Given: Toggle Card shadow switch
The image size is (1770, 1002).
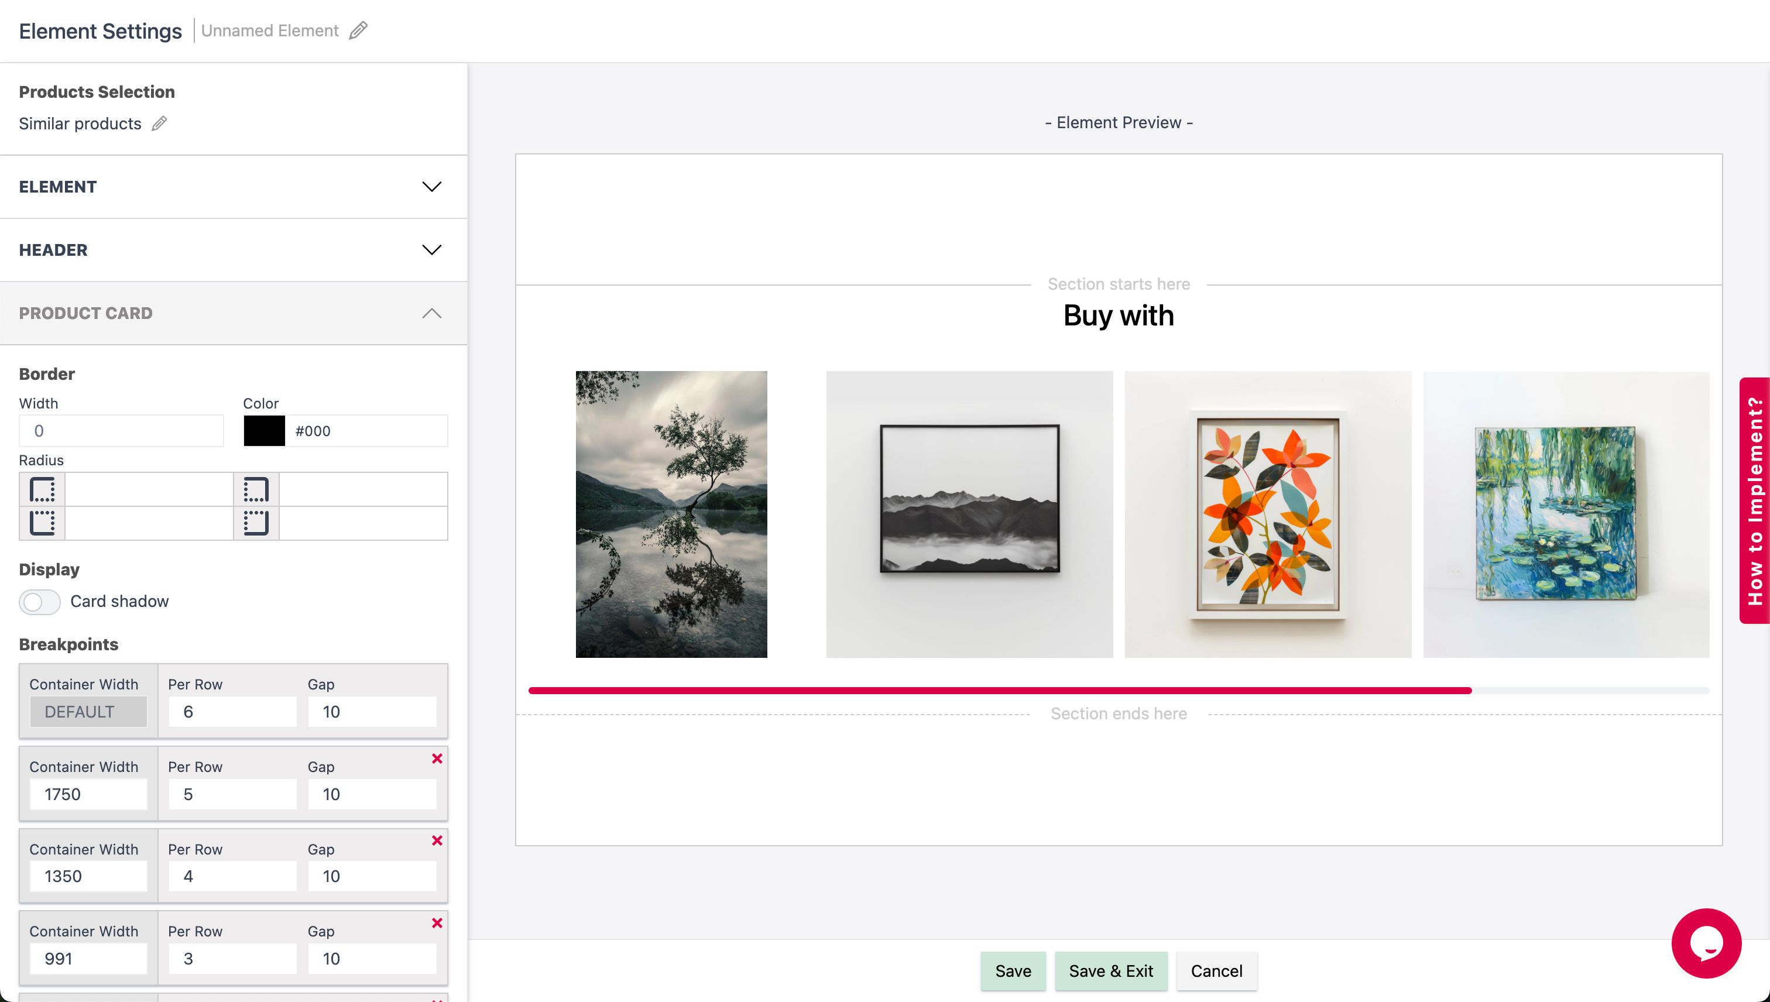Looking at the screenshot, I should [40, 602].
